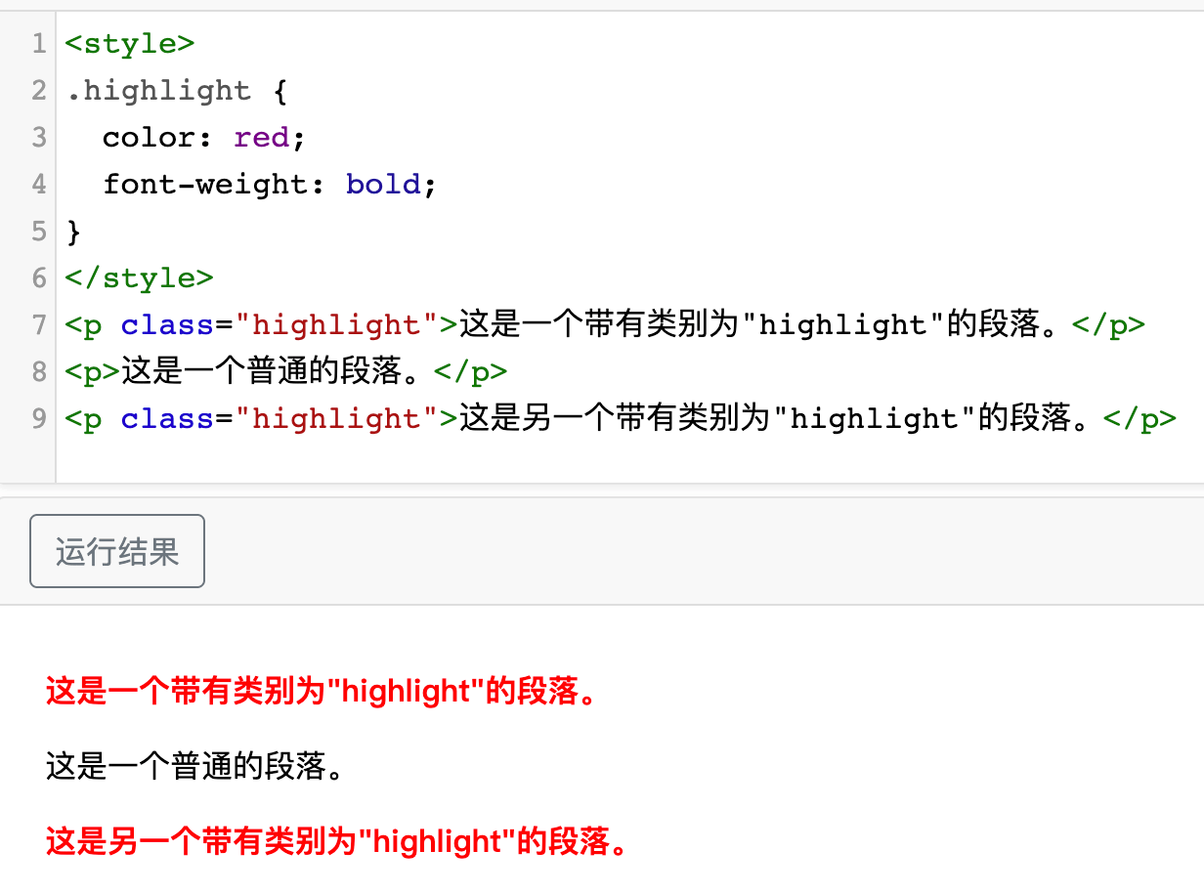The image size is (1204, 893).
Task: Click line number 4 in the gutter
Action: tap(39, 185)
